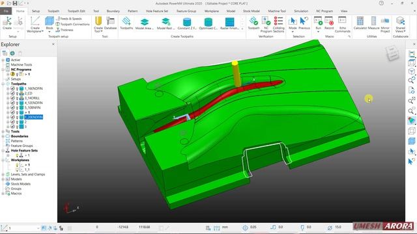Toggle checkmark of toolpath 2_CD
The width and height of the screenshot is (417, 234).
(12, 93)
